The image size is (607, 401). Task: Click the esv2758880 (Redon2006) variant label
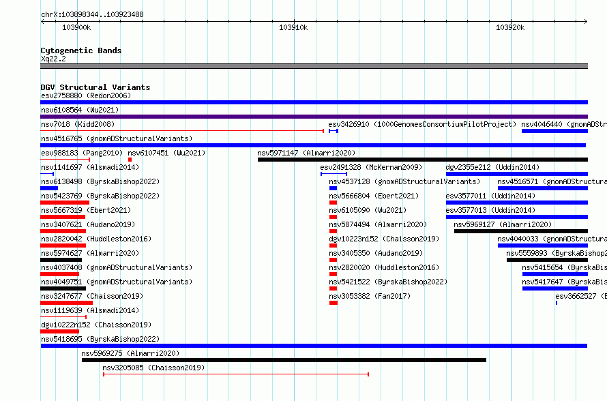86,95
